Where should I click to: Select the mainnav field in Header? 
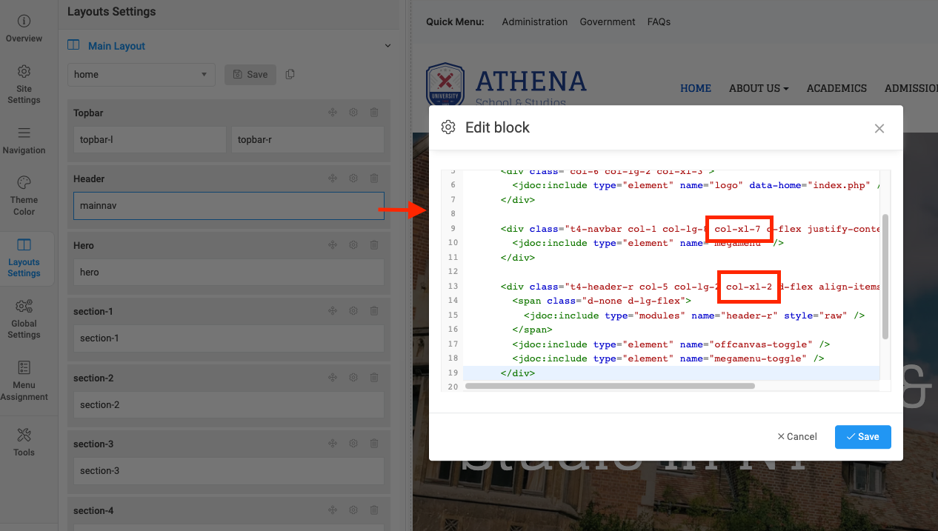[x=228, y=206]
